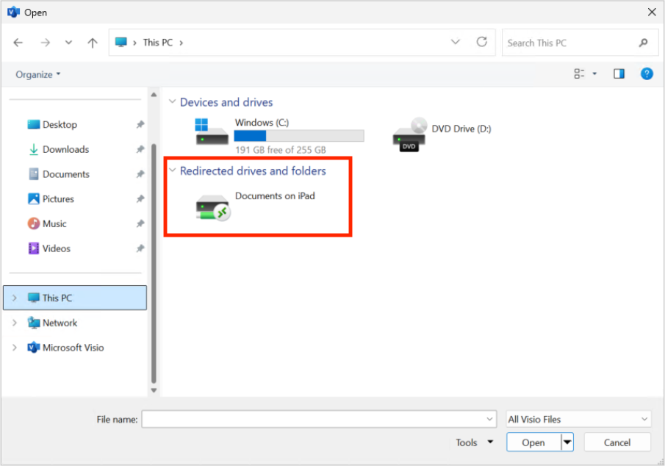This screenshot has width=665, height=466.
Task: Open the Tools menu
Action: pos(474,442)
